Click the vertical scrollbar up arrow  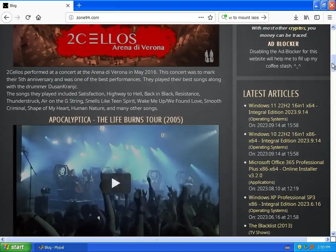click(x=333, y=27)
